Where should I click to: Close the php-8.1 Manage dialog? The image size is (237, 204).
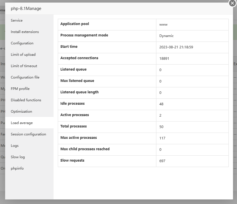(232, 3)
